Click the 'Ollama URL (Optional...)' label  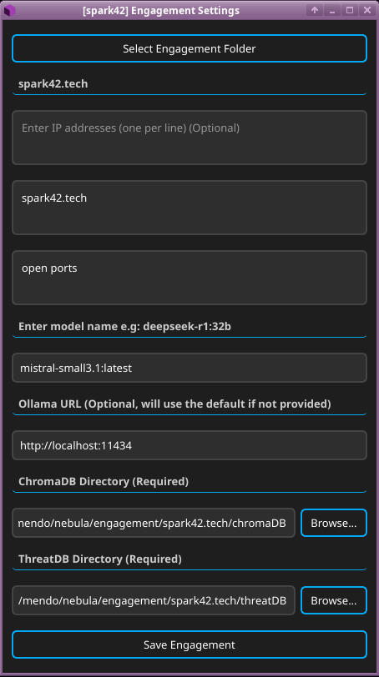[174, 404]
